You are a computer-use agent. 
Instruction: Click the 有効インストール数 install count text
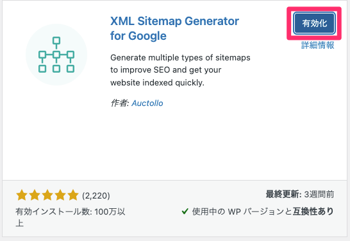(71, 217)
